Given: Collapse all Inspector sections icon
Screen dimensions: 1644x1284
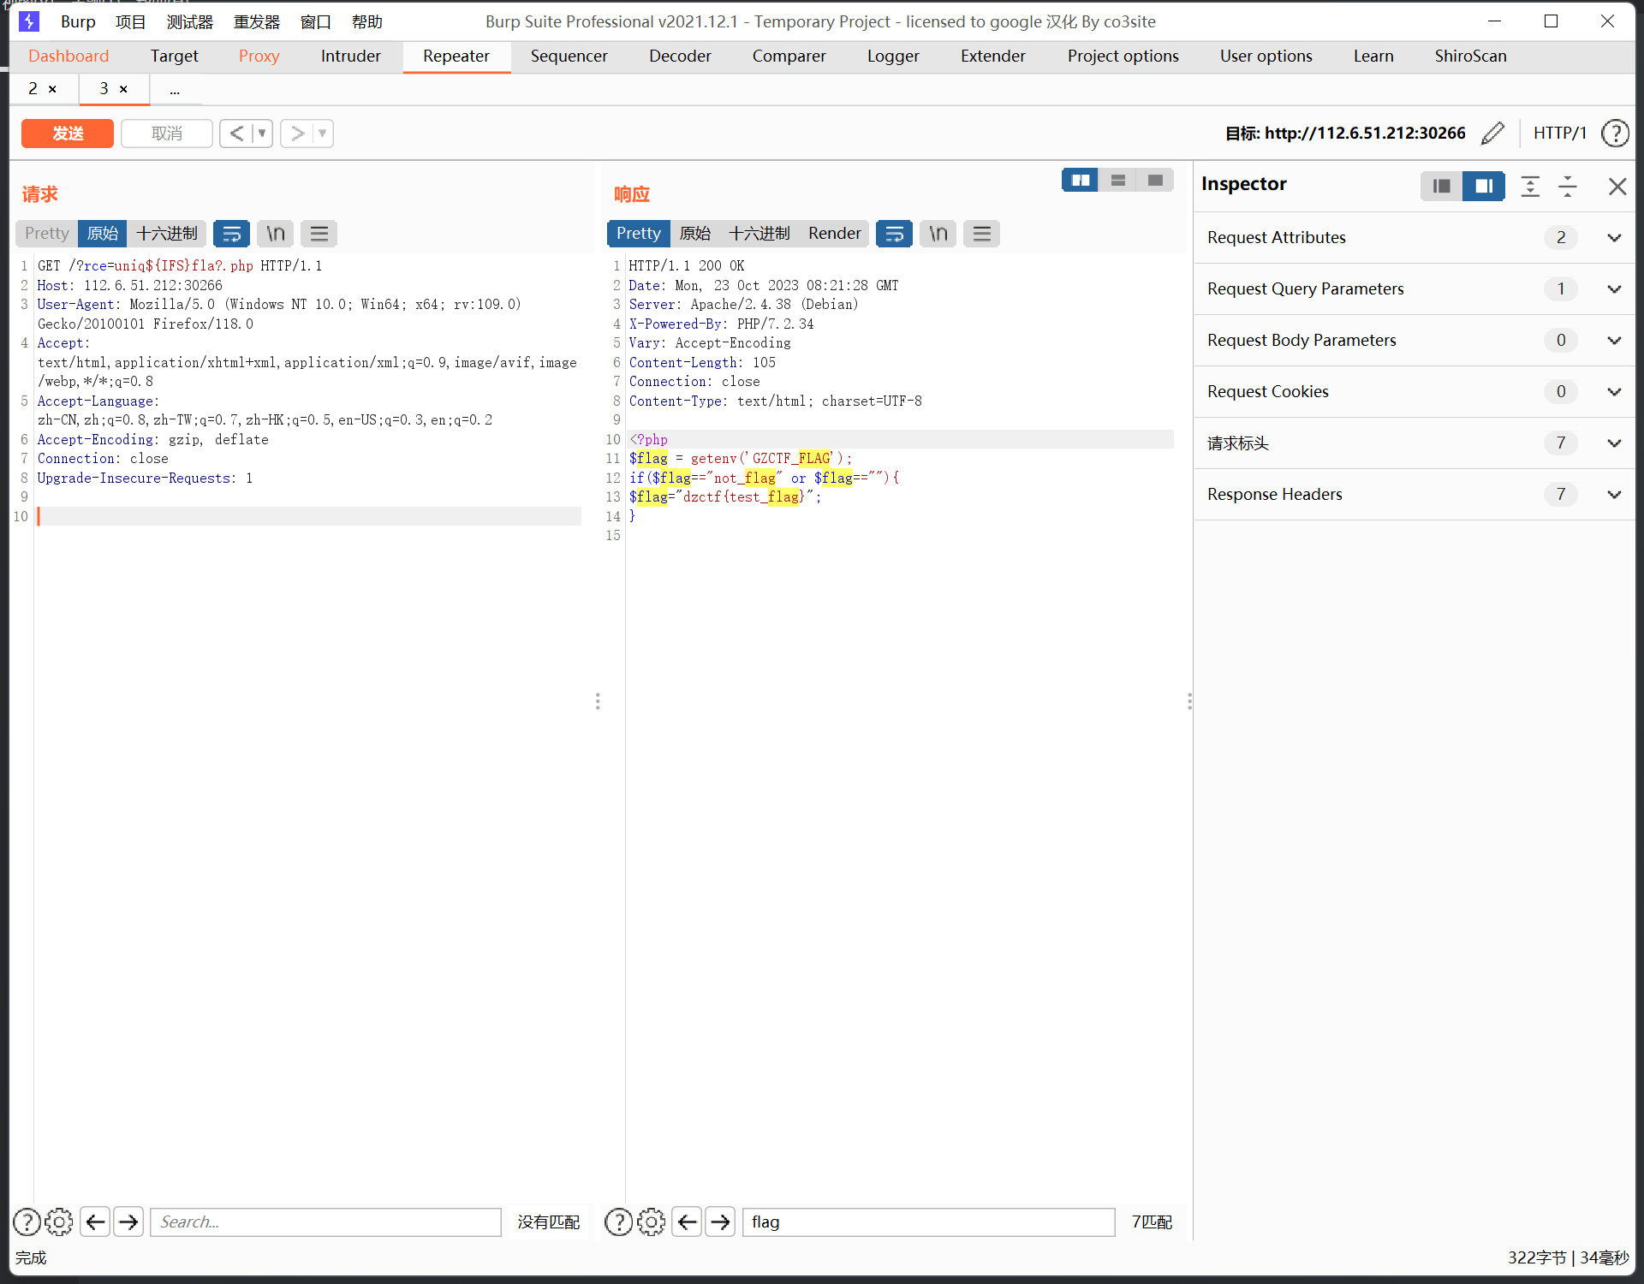Looking at the screenshot, I should click(1568, 186).
